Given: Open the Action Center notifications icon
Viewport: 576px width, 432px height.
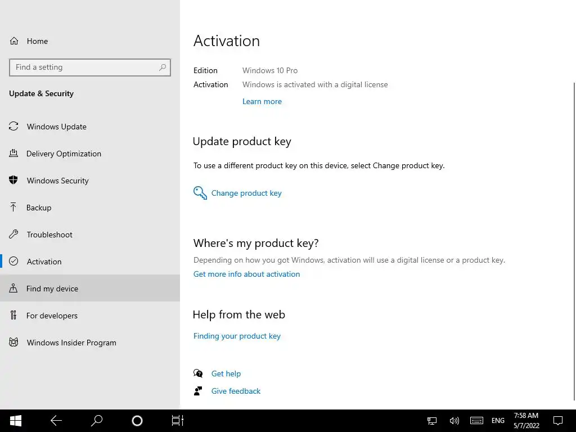Looking at the screenshot, I should coord(558,421).
